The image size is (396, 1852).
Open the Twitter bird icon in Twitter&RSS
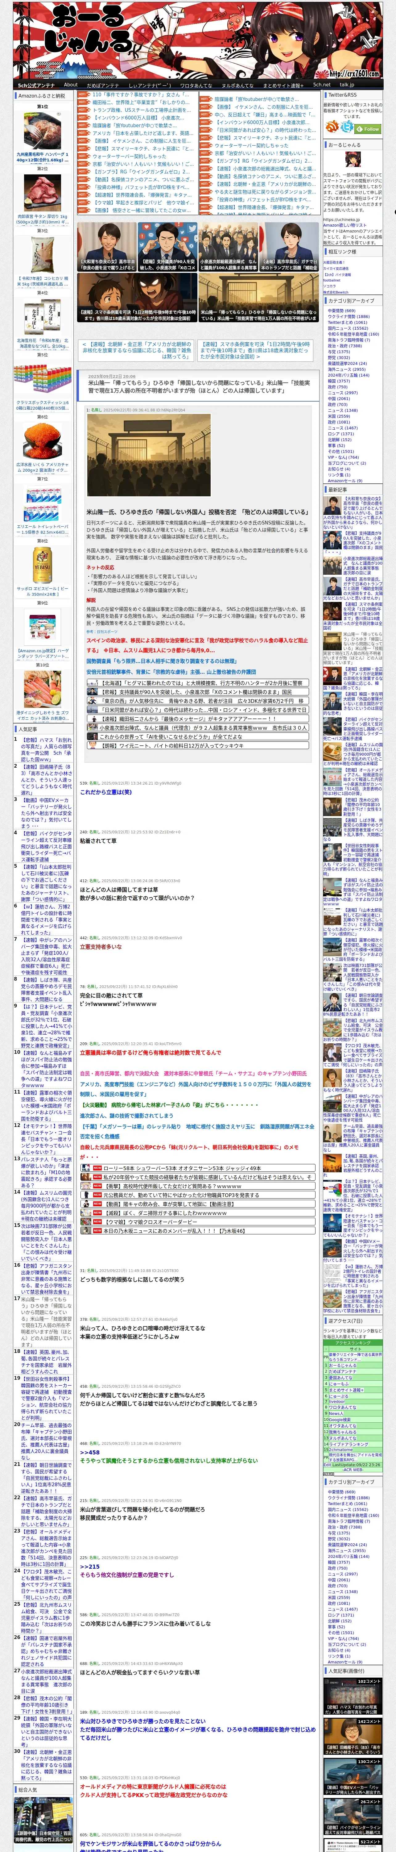point(348,127)
